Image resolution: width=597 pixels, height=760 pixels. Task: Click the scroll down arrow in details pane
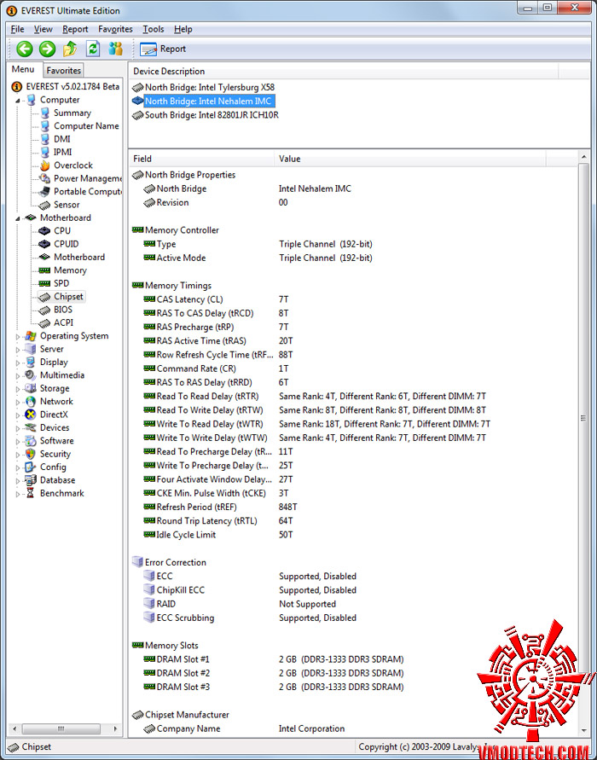tap(583, 730)
